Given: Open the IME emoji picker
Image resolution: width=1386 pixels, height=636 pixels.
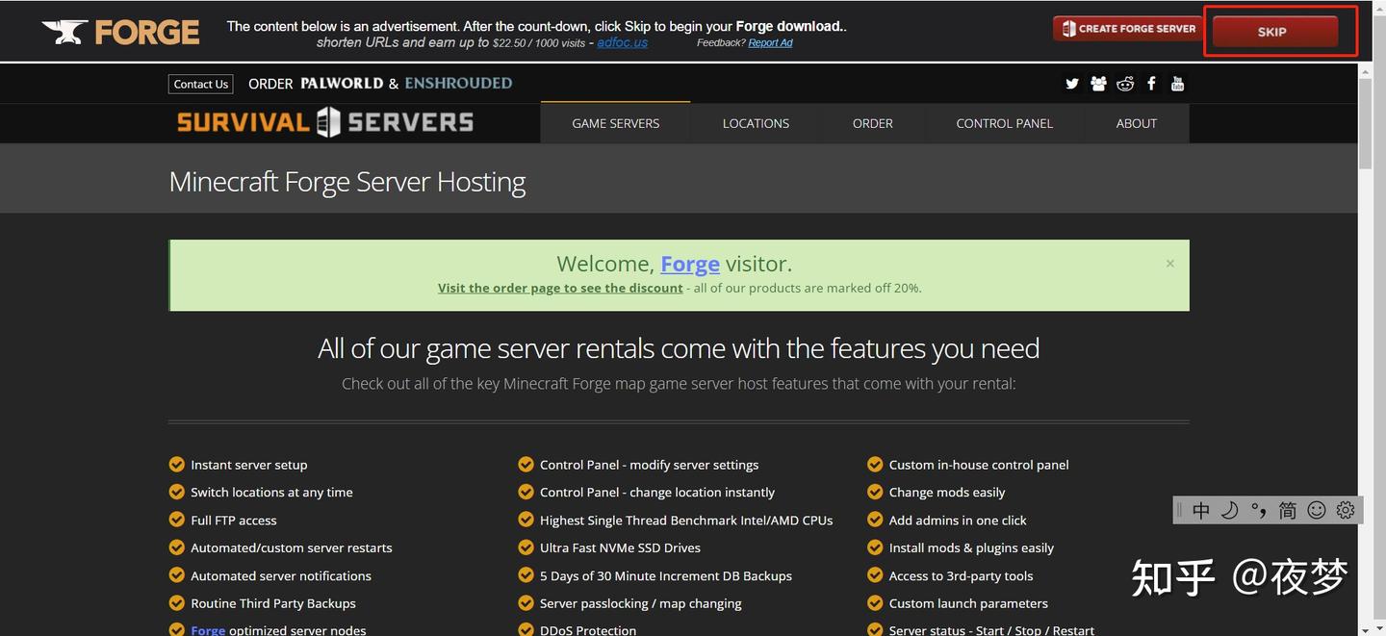Looking at the screenshot, I should tap(1316, 510).
